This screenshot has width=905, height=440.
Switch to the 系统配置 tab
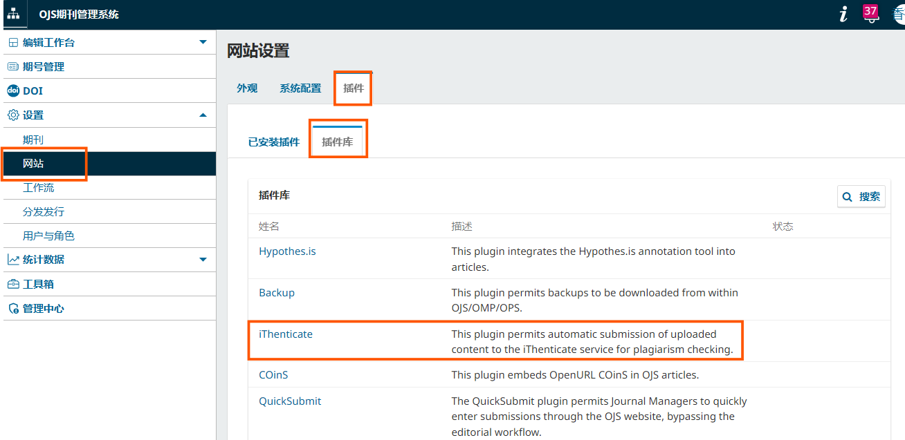tap(300, 88)
